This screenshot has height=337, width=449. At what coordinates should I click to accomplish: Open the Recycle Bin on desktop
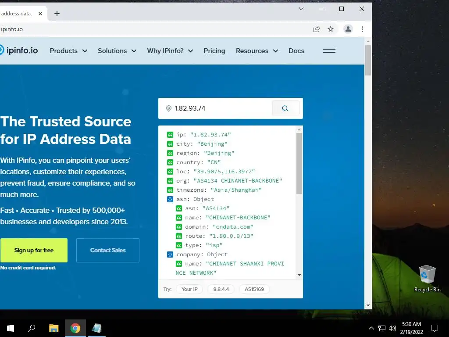(x=427, y=279)
